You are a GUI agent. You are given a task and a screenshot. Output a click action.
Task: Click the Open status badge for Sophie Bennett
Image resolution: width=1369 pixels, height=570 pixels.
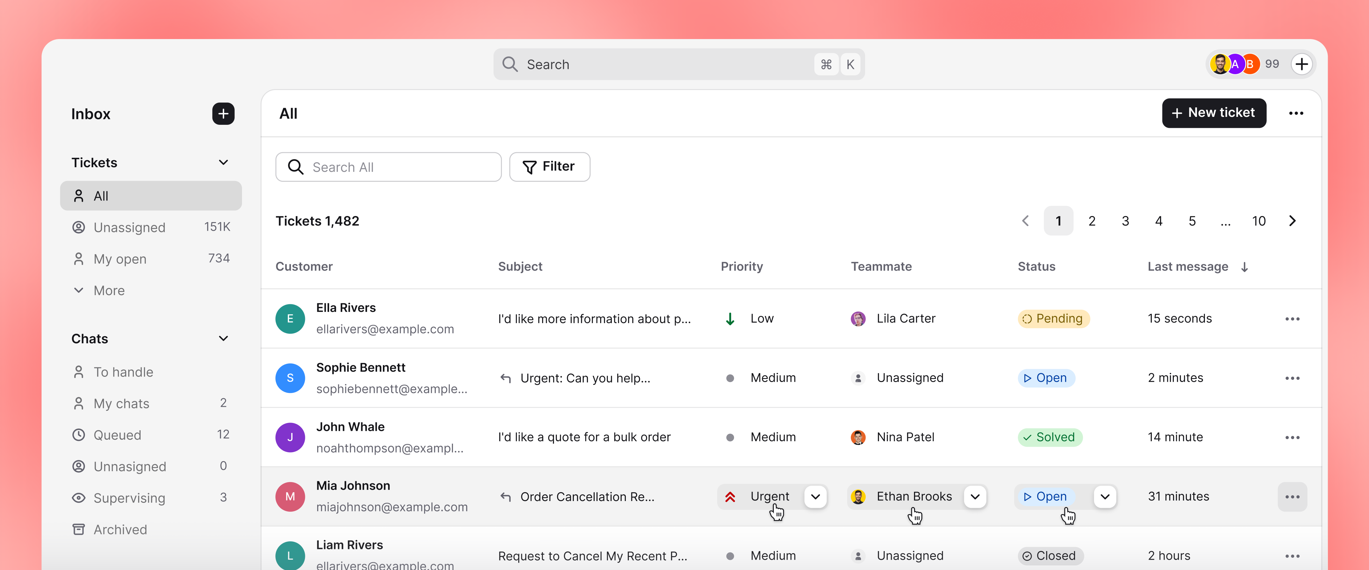tap(1046, 378)
